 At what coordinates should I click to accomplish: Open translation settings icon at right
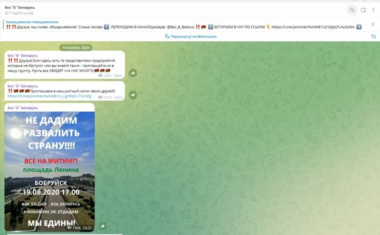373,36
